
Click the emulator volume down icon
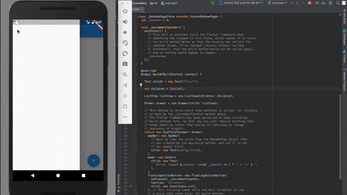click(x=125, y=32)
